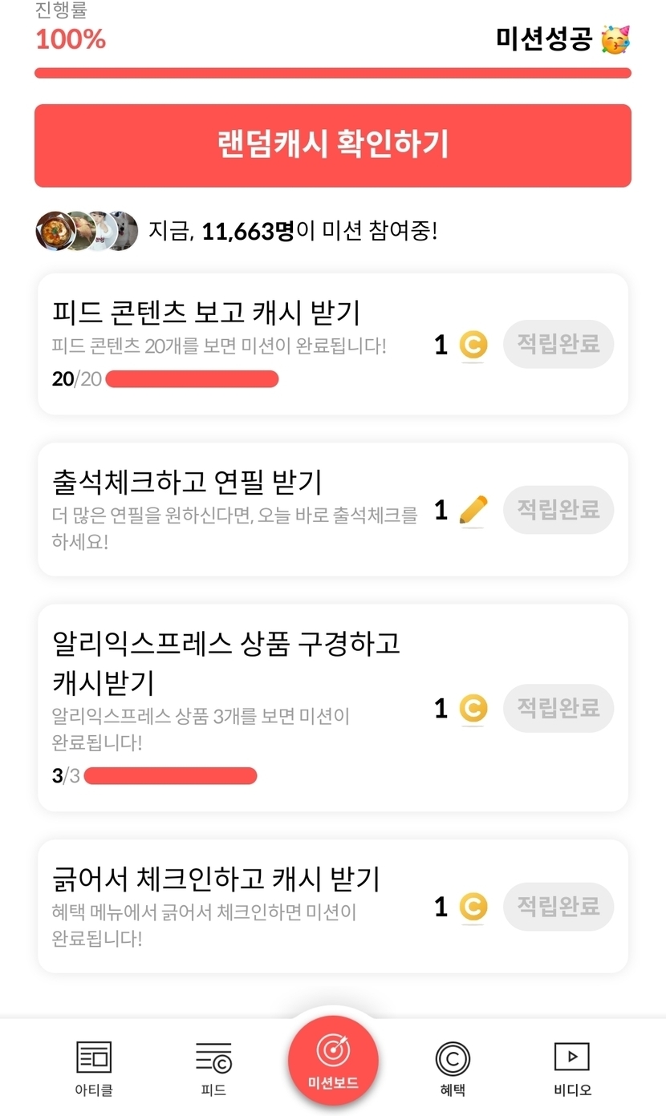The image size is (666, 1116).
Task: Tap the coin icon for 긁어서 체크인 mission
Action: click(x=473, y=907)
